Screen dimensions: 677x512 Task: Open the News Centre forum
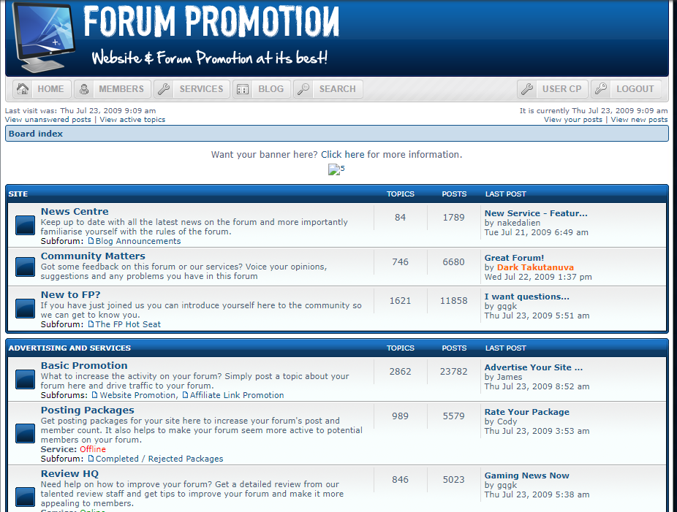tap(75, 211)
